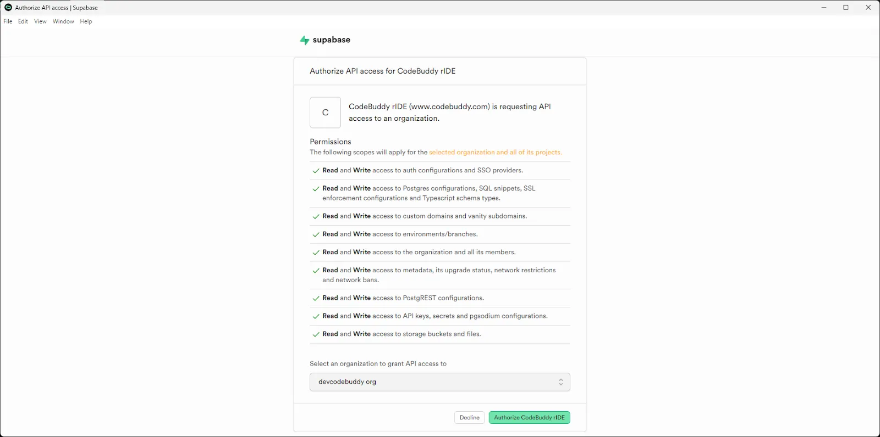Click 'Authorize API access for CodeBuddy rIDE' heading
This screenshot has width=880, height=437.
coord(383,71)
